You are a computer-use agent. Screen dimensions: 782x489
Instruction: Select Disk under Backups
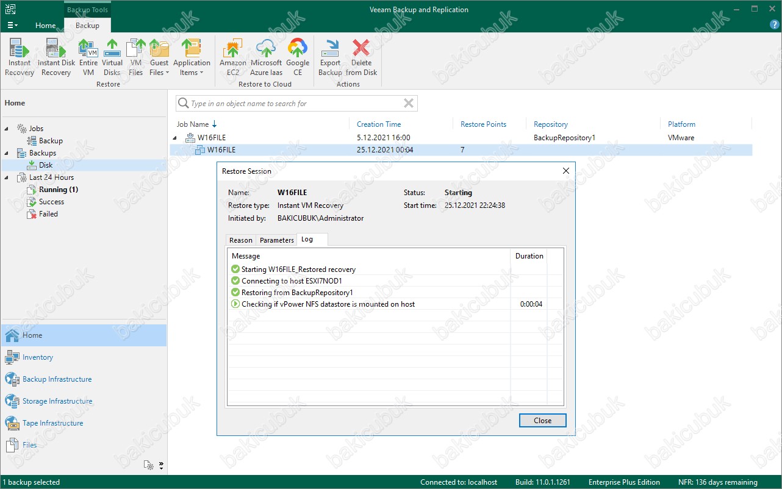[46, 165]
